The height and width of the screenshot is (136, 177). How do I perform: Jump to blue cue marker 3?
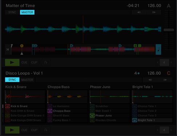36,46
